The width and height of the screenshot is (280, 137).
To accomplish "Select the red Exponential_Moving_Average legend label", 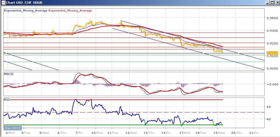I will click(70, 11).
